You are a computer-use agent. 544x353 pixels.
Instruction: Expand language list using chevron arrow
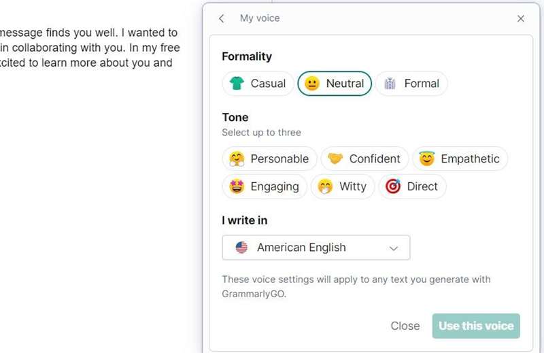(394, 248)
